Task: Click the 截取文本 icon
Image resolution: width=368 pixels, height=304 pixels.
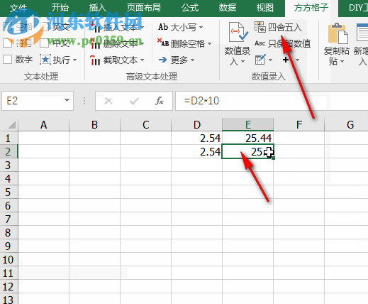Action: [x=95, y=60]
